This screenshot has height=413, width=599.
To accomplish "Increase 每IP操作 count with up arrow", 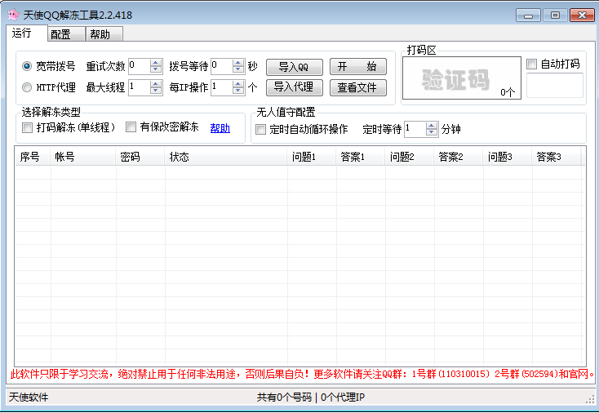I will pos(238,84).
